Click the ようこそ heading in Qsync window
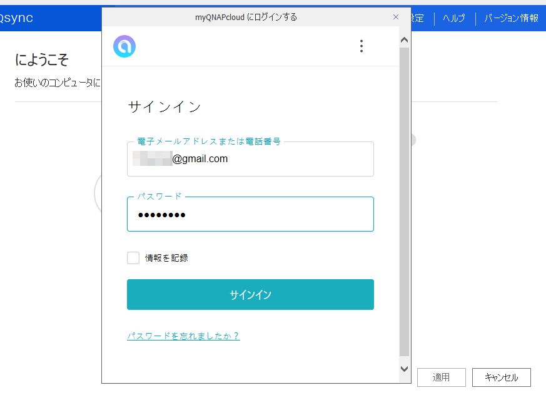The width and height of the screenshot is (546, 395). 42,59
